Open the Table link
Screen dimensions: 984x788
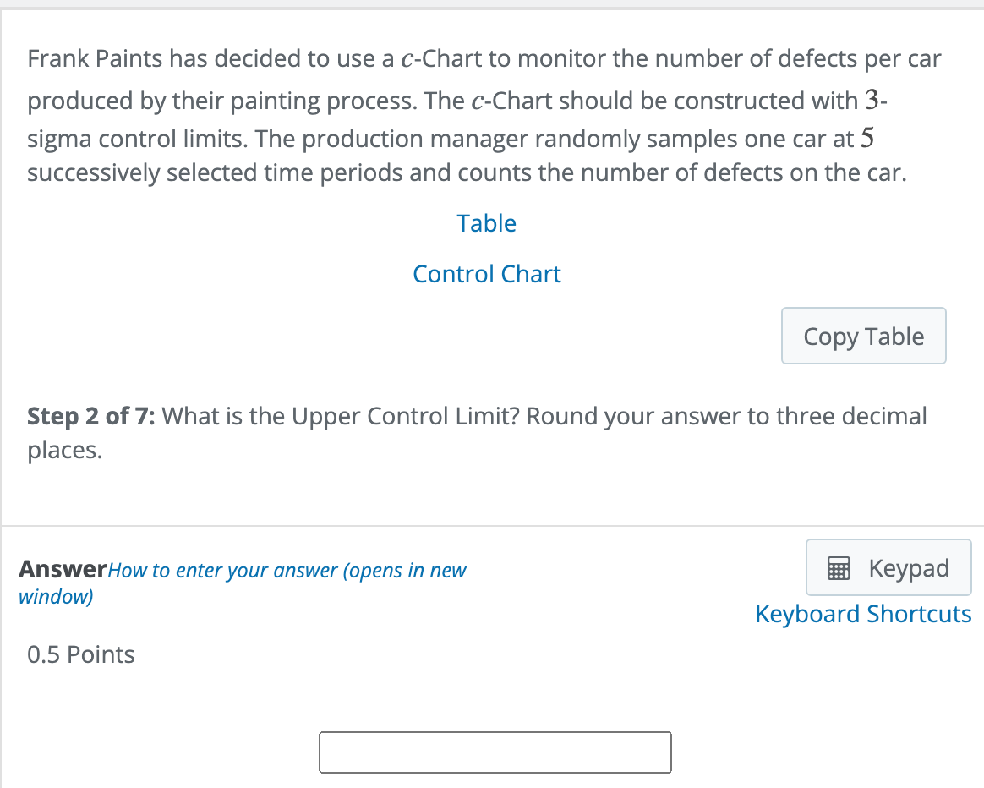486,223
